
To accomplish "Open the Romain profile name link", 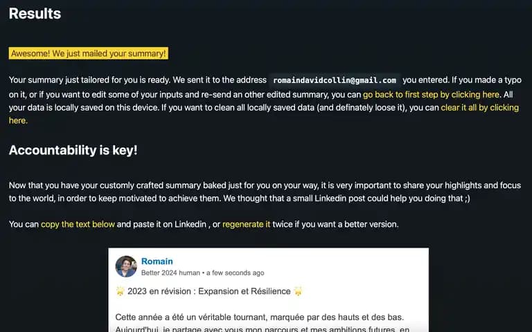I will (157, 261).
